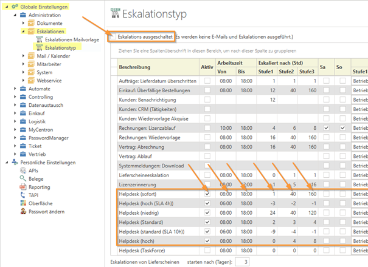This screenshot has height=267, width=368.
Task: Open the Eskalationstyp tree entry icon
Action: [40, 47]
